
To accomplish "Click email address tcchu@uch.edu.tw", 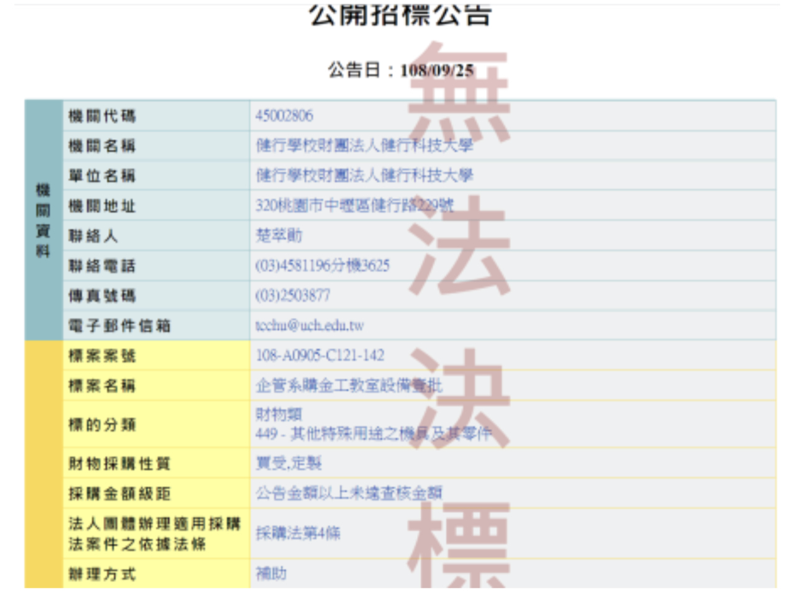I will point(310,326).
